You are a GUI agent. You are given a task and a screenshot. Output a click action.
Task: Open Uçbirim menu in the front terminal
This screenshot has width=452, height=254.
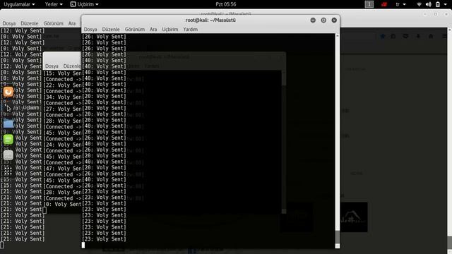169,30
